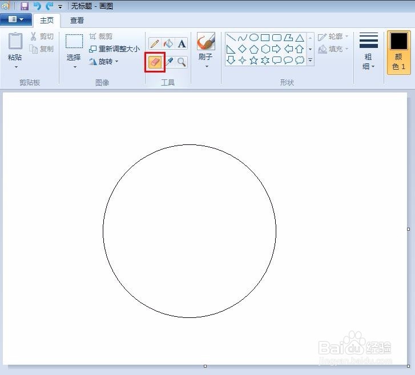Choose the Down arrow shape

point(231,61)
